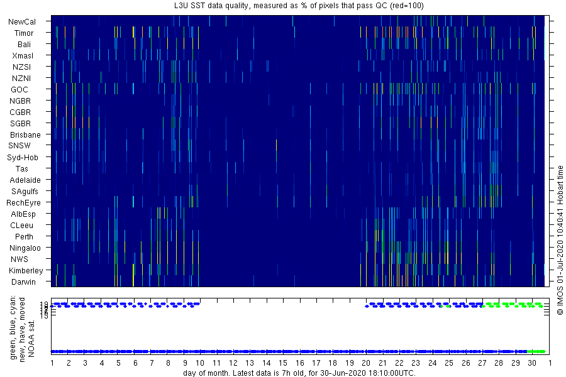Click the L3U SST data quality title
566x377 pixels.
click(299, 6)
